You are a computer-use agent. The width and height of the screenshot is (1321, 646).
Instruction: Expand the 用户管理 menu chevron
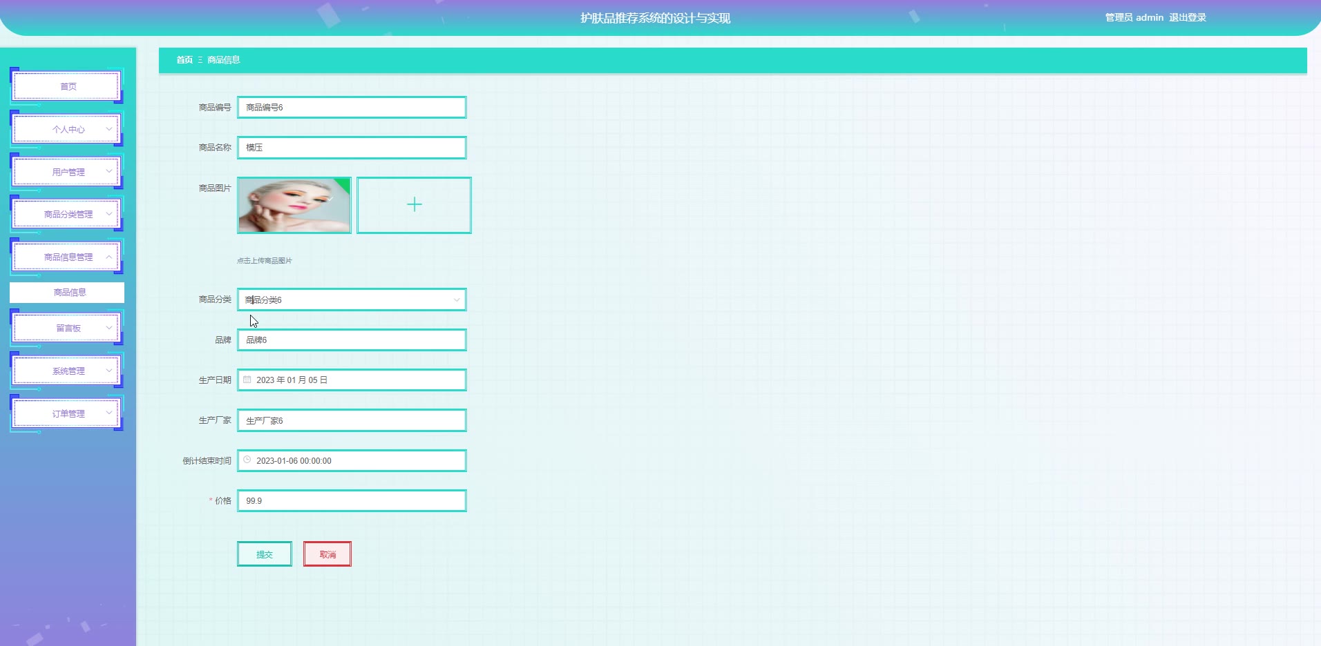coord(108,171)
